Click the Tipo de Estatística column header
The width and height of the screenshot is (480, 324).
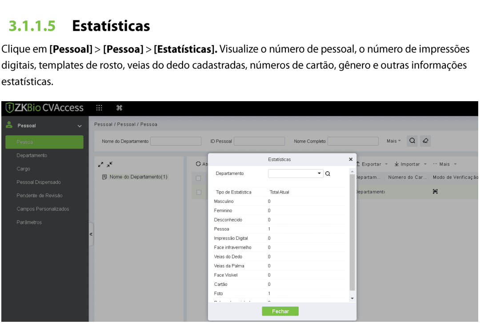pos(234,192)
